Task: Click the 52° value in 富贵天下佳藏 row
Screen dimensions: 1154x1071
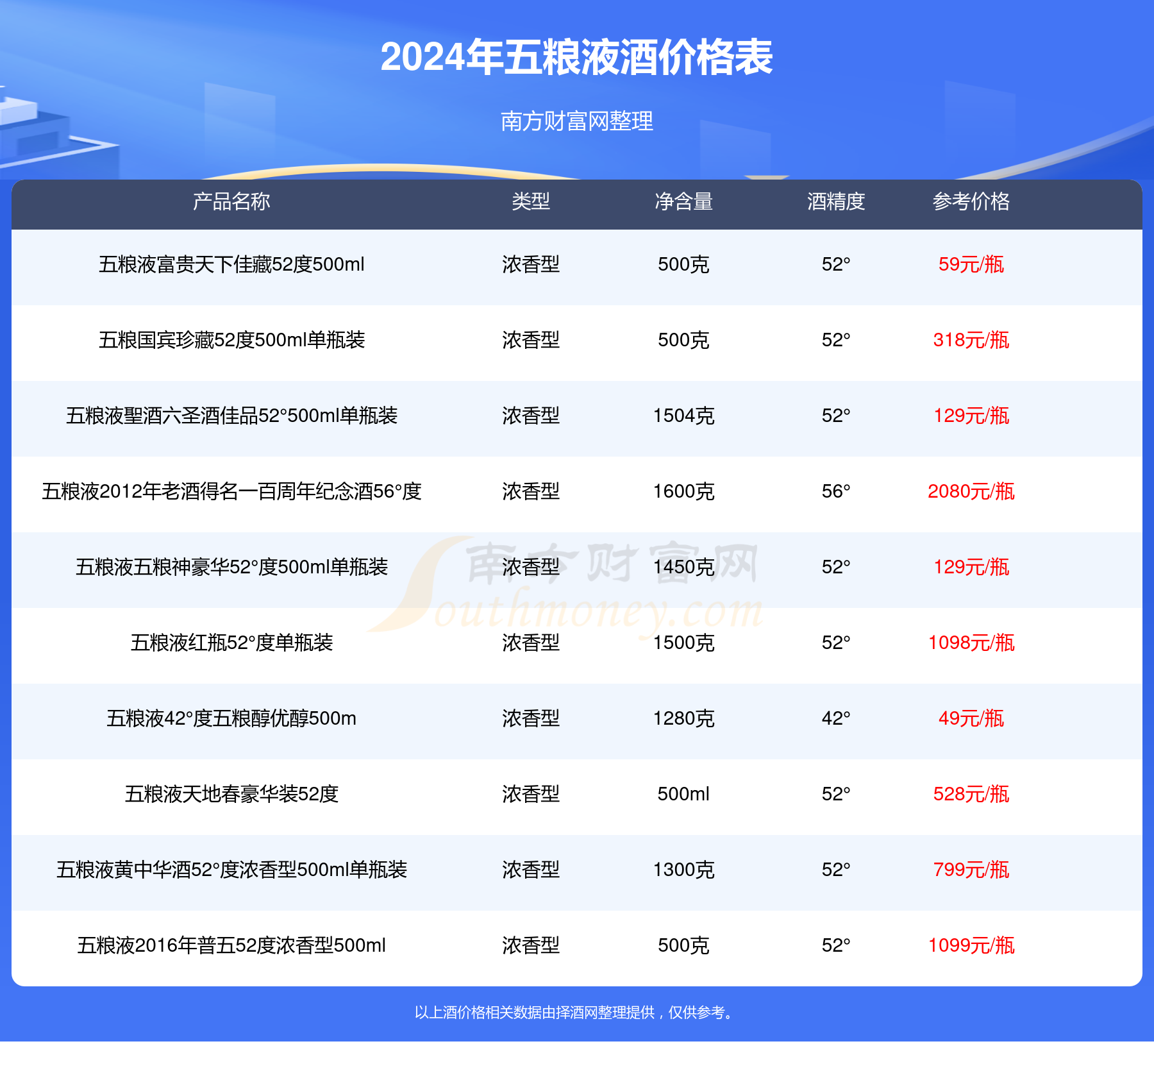Action: pyautogui.click(x=836, y=264)
